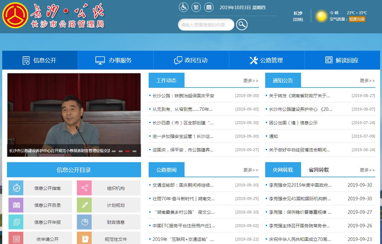Open the calendar icon in header
This screenshot has height=244, width=382.
click(x=208, y=7)
